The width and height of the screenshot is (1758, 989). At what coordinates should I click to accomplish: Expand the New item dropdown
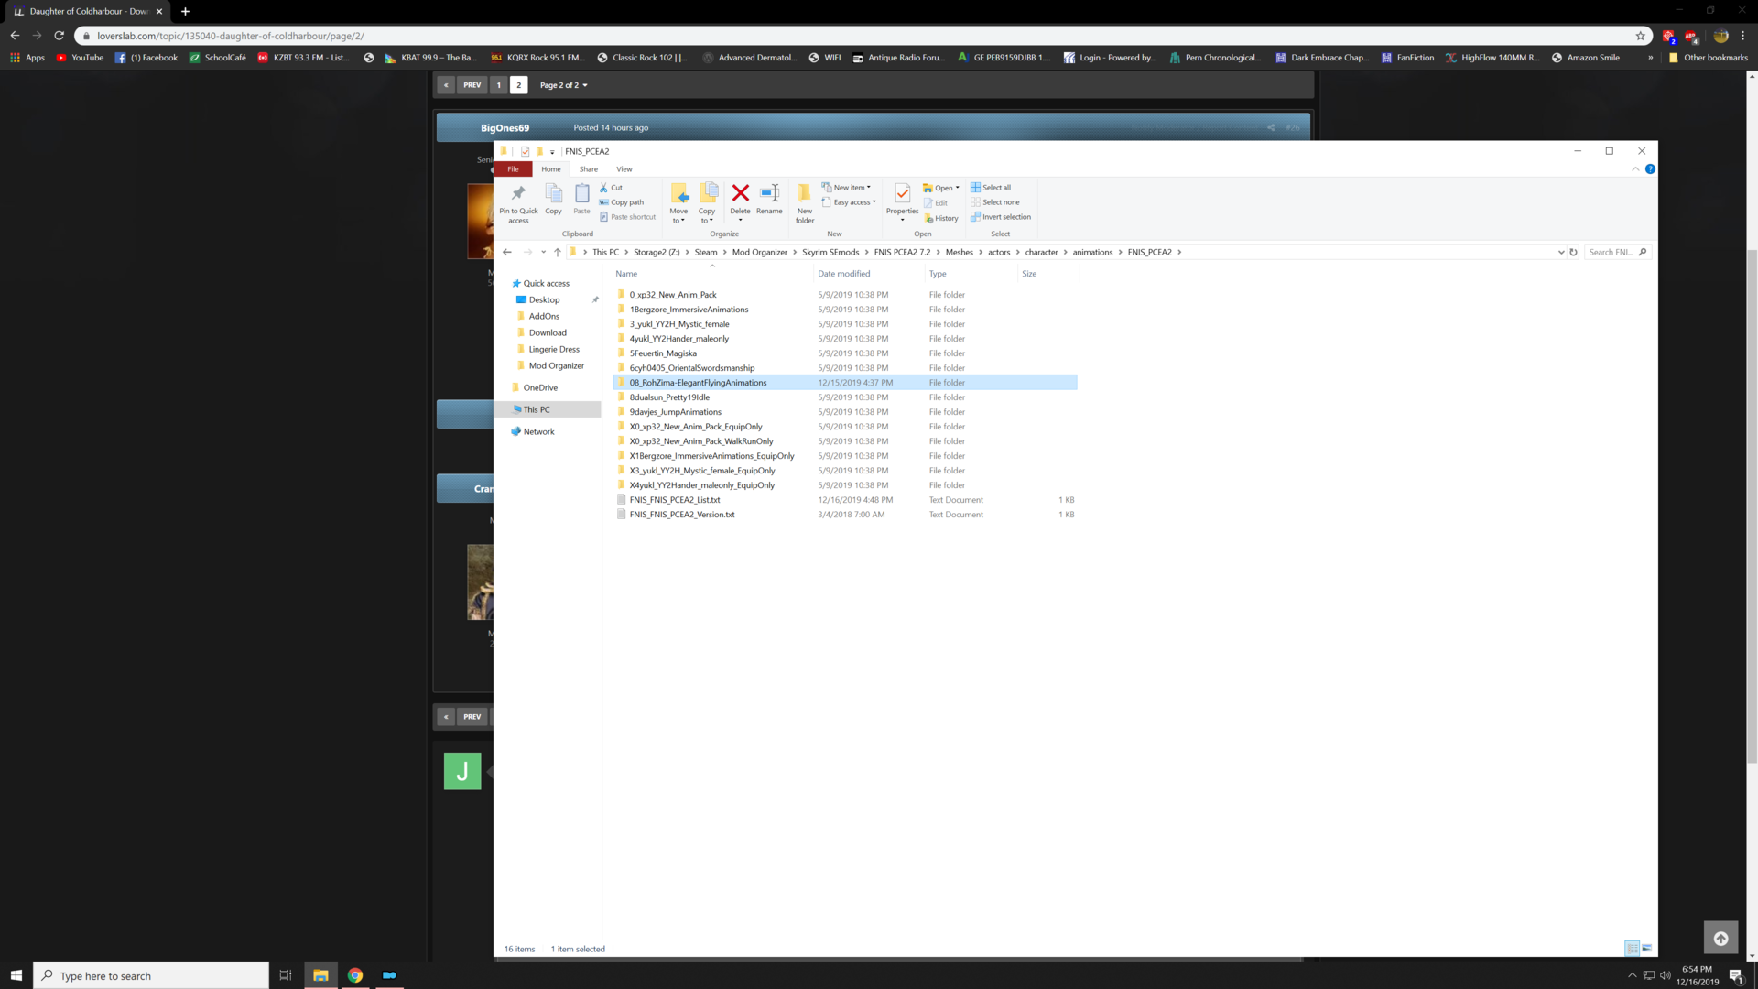(847, 188)
